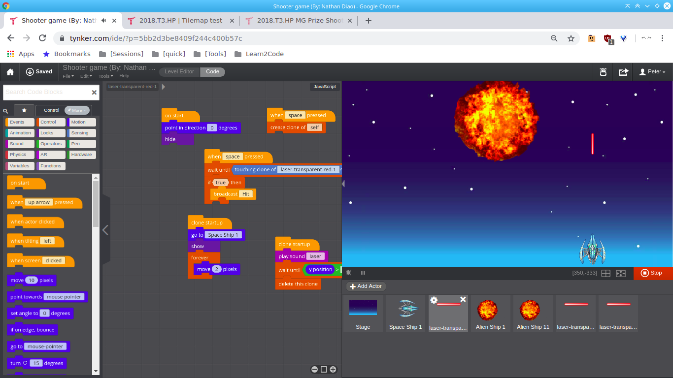
Task: Pause the running game
Action: (363, 273)
